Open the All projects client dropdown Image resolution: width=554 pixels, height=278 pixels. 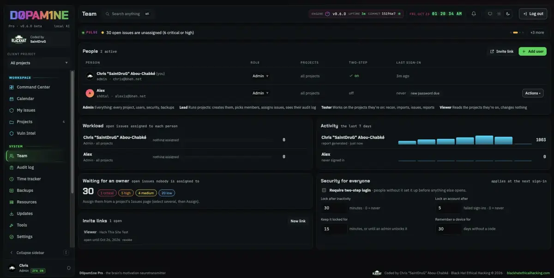click(39, 63)
